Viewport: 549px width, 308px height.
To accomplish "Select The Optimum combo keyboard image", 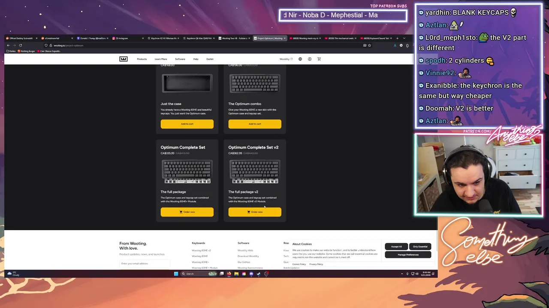I will [x=255, y=83].
